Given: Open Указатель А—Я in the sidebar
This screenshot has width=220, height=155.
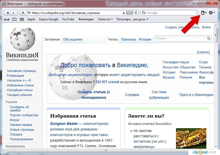Looking at the screenshot, I should tap(19, 80).
